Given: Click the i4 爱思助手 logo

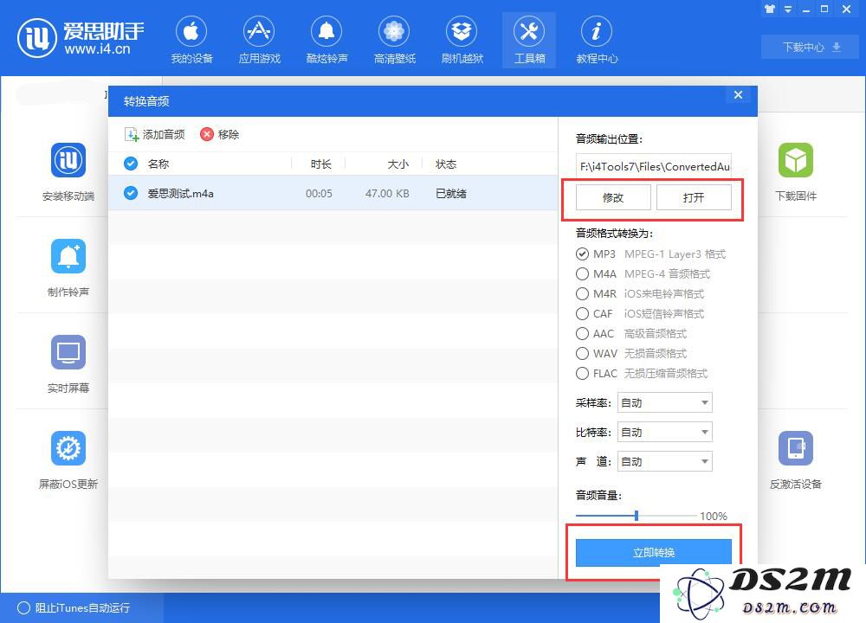Looking at the screenshot, I should point(81,38).
